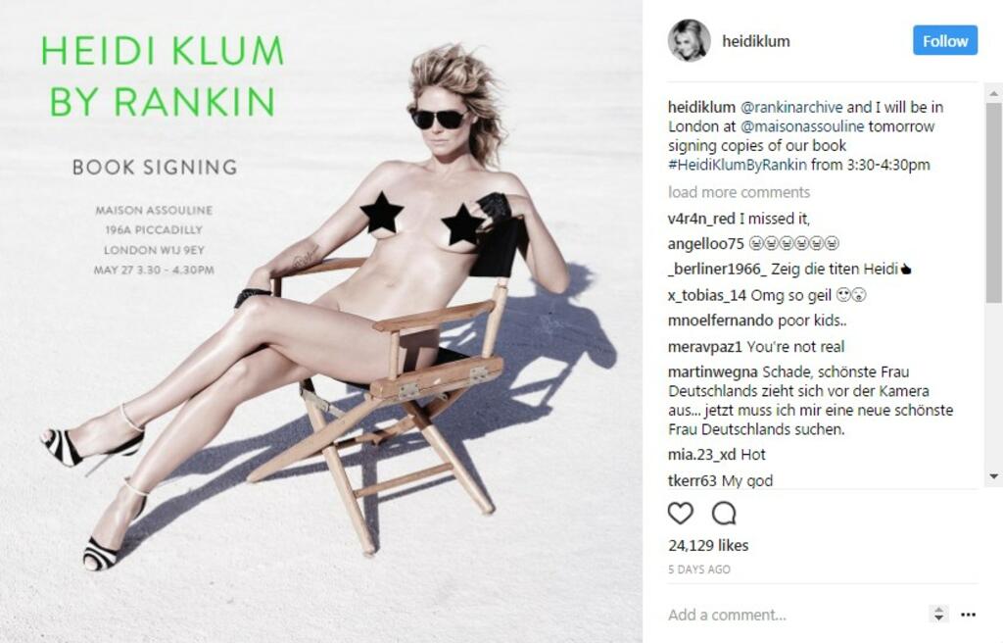Image resolution: width=1003 pixels, height=643 pixels.
Task: Click the stepper arrows beside comment box
Action: (938, 614)
